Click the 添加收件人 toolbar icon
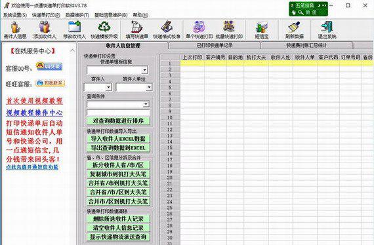Viewport: 374px width, 245px height. (x=45, y=29)
